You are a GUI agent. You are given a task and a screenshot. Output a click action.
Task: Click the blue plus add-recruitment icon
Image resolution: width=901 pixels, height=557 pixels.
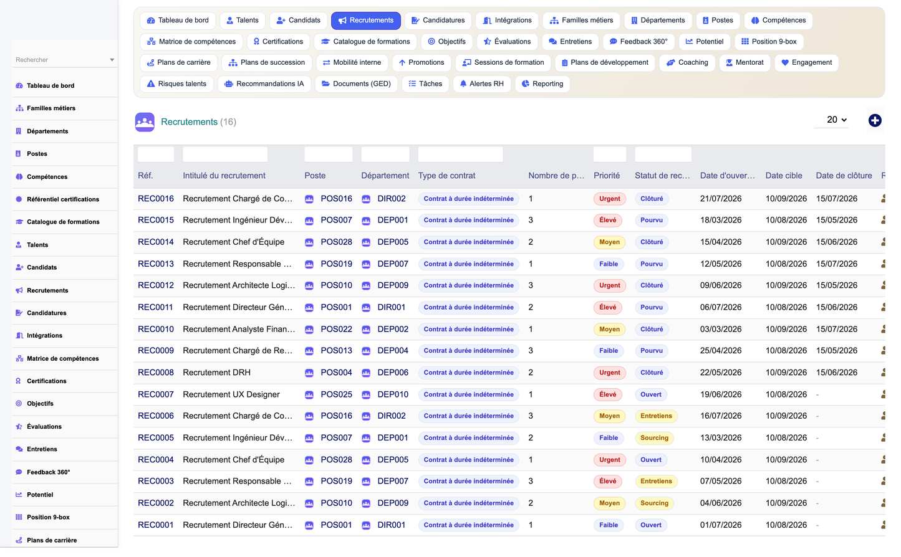(x=875, y=121)
